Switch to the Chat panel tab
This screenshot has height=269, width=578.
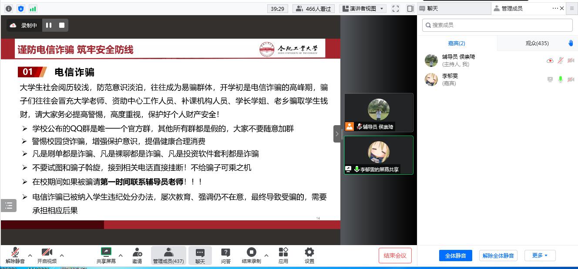click(454, 8)
